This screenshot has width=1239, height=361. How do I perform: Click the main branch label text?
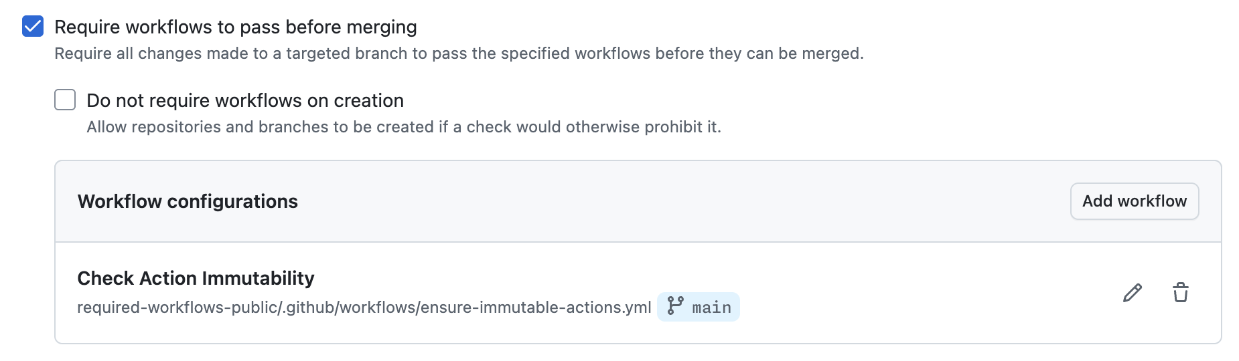click(x=711, y=308)
